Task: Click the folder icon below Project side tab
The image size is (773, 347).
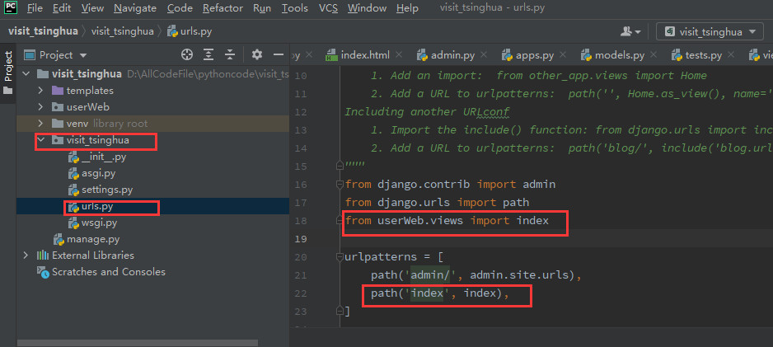Action: click(8, 91)
